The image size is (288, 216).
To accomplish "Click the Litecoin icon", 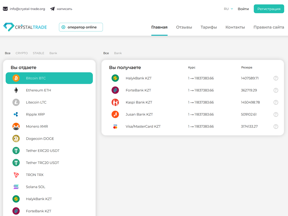I will (x=16, y=102).
